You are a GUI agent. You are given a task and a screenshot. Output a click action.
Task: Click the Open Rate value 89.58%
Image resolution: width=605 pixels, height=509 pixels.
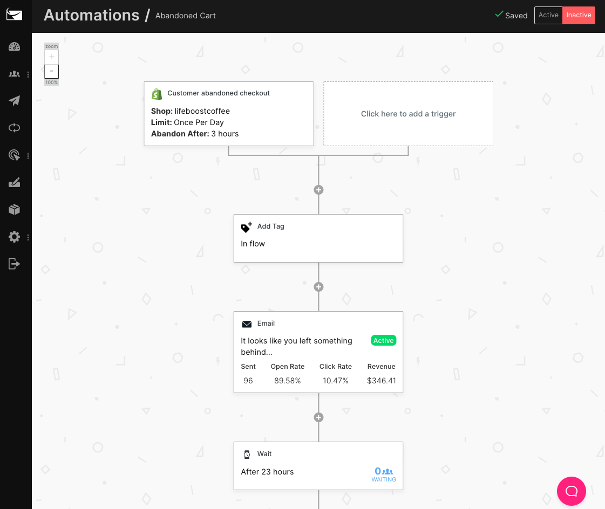pos(288,381)
